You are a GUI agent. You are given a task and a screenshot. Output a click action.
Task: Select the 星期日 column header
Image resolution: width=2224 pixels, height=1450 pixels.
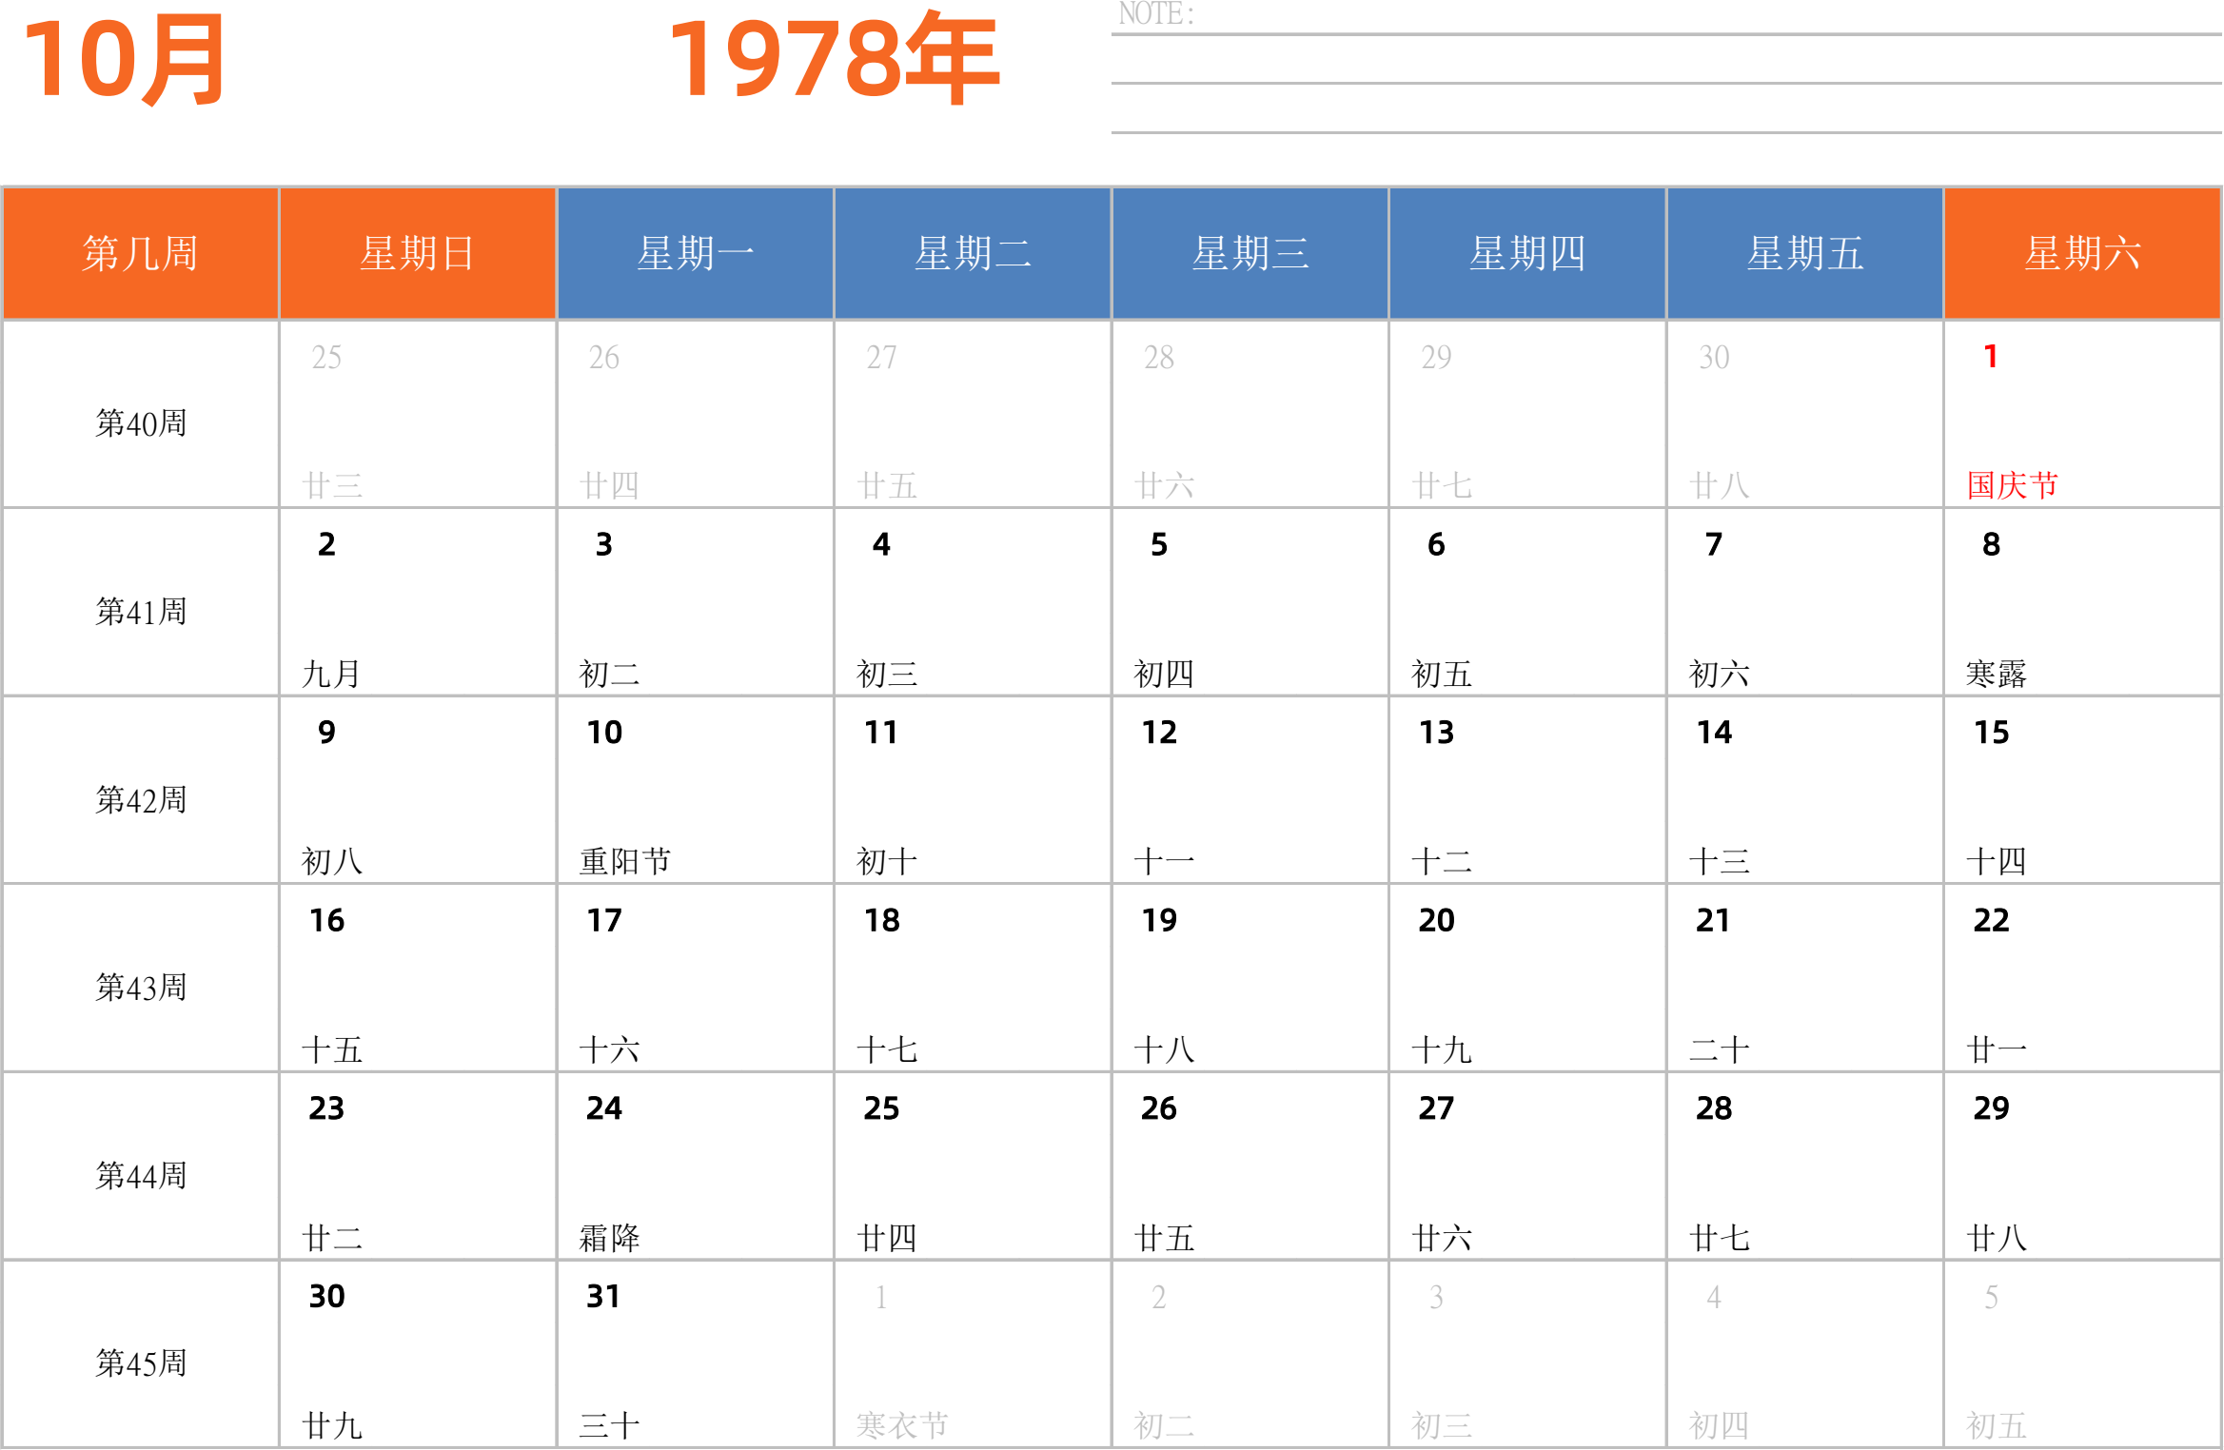[418, 253]
